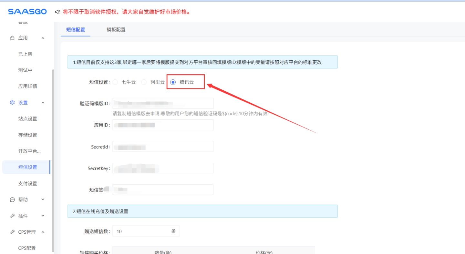
Task: Click the SAASGO logo
Action: click(x=27, y=12)
